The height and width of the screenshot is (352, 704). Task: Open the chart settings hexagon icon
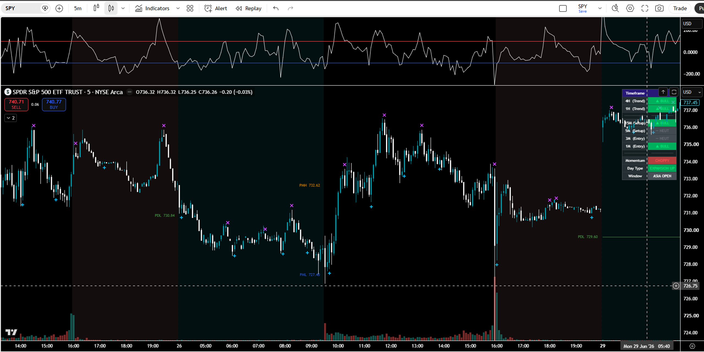(630, 9)
